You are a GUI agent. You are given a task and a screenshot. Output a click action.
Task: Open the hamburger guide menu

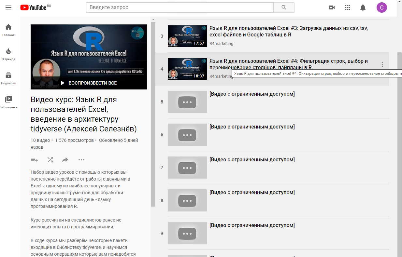8,7
